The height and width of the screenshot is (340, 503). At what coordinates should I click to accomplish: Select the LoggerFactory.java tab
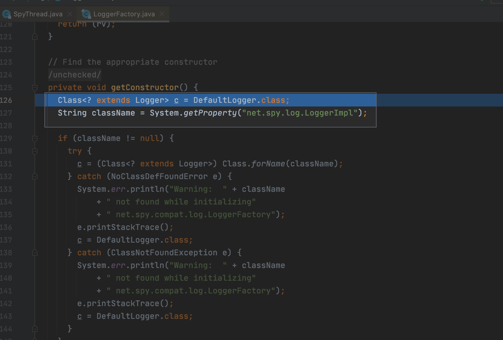pos(124,14)
